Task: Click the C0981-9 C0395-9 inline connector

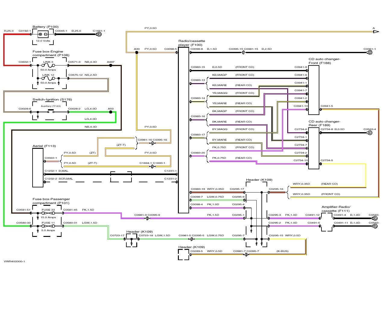Action: pyautogui.click(x=148, y=218)
